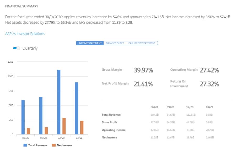Click the 03/21 Net Income bar

click(x=82, y=127)
